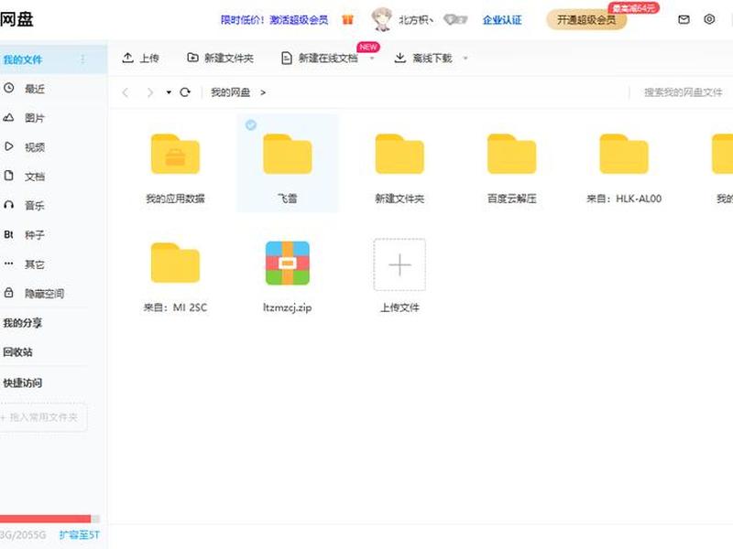Expand the 新建在线文档 dropdown arrow

pyautogui.click(x=373, y=59)
